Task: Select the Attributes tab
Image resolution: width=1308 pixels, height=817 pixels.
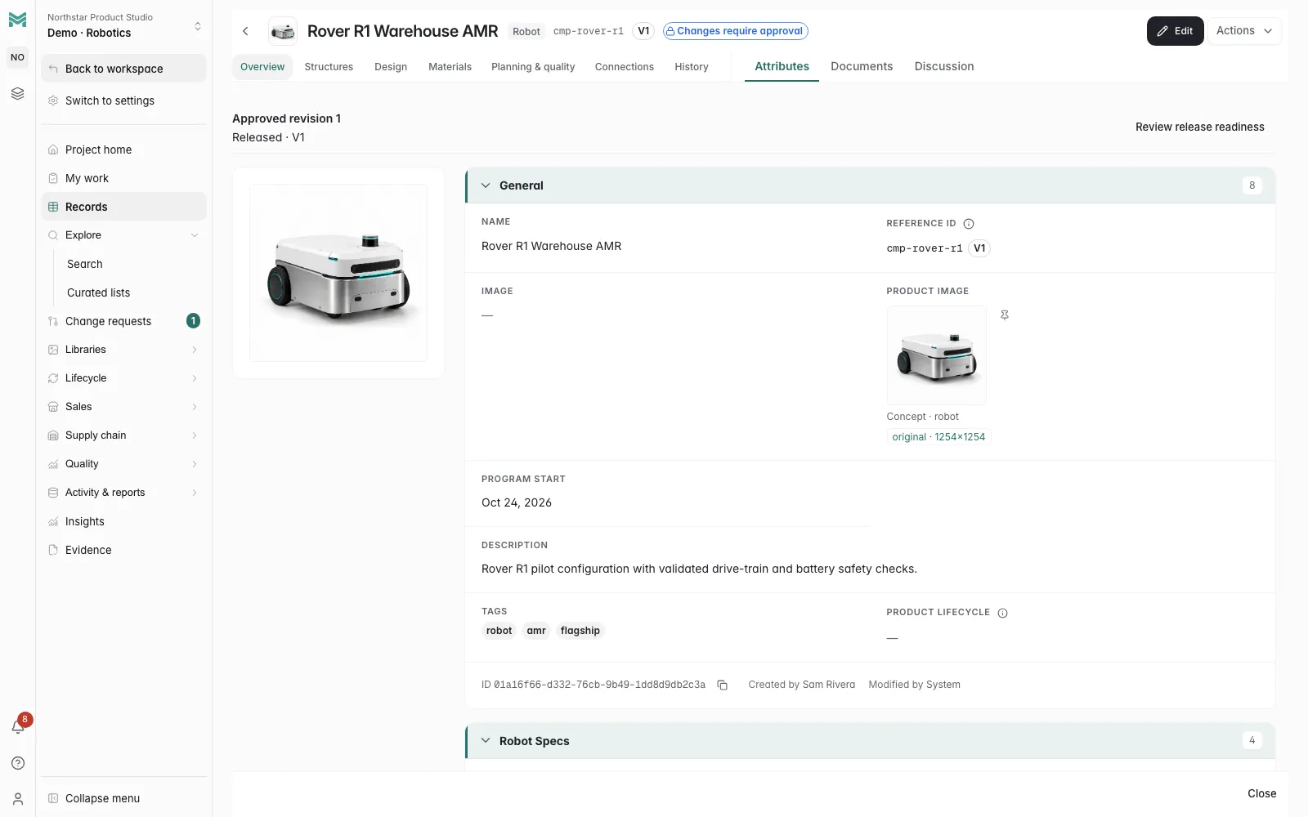Action: tap(782, 67)
